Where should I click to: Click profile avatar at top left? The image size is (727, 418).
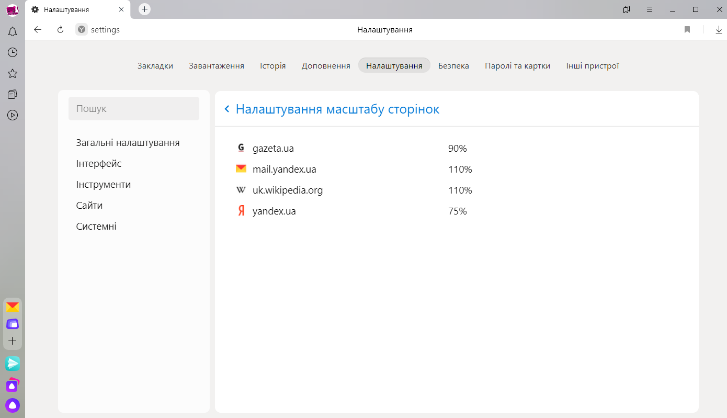pos(13,10)
